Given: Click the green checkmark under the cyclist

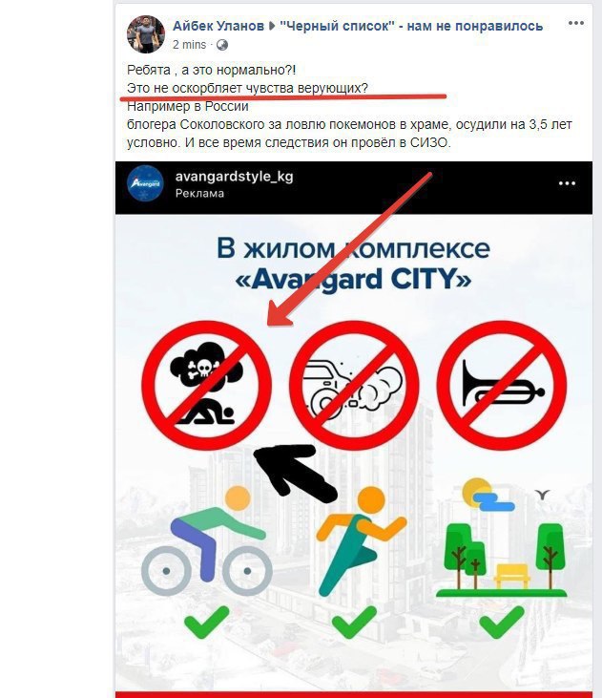Looking at the screenshot, I should [x=206, y=622].
